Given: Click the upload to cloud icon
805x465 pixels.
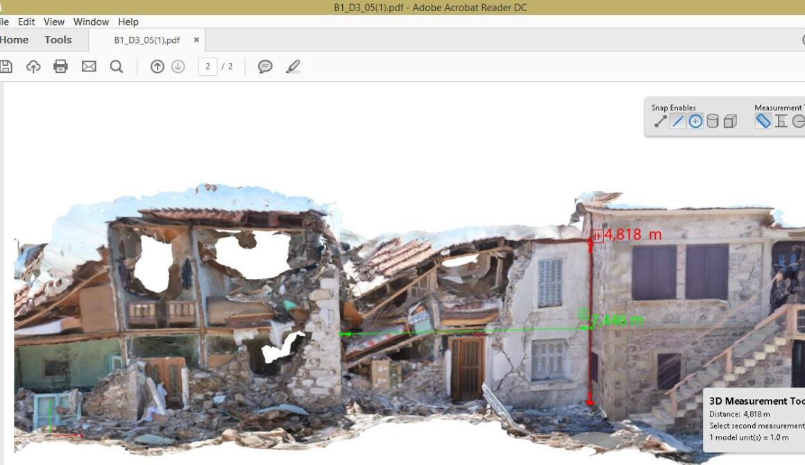Looking at the screenshot, I should [33, 67].
